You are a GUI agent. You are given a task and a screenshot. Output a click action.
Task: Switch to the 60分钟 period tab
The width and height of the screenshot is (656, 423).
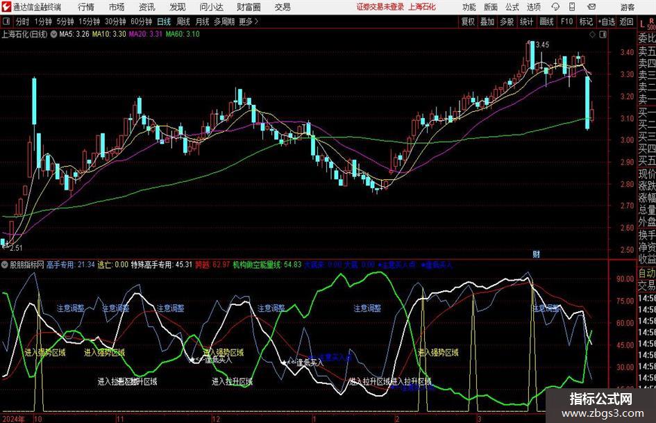[142, 22]
